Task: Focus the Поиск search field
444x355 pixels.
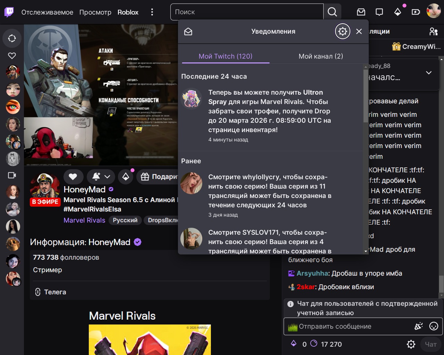Action: click(x=247, y=12)
